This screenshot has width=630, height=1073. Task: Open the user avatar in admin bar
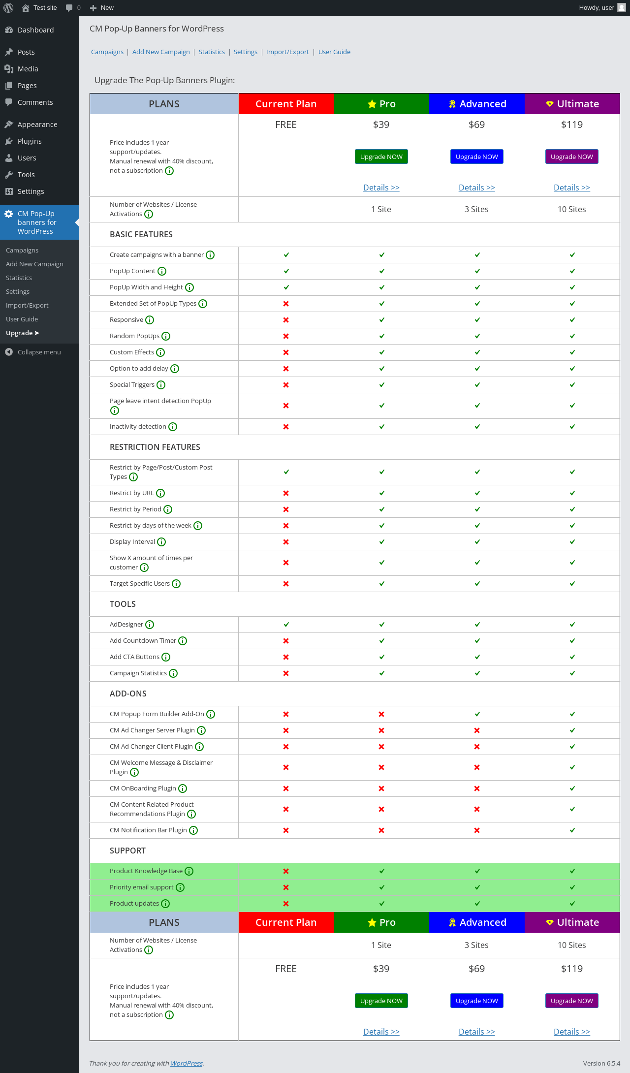[622, 8]
